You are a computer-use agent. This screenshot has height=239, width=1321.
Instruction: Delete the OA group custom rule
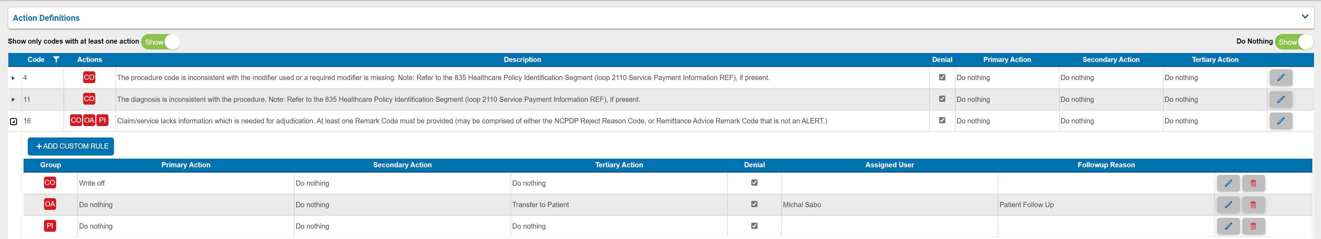[1253, 205]
